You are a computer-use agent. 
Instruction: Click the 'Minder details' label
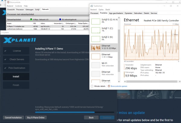[x=100, y=86]
